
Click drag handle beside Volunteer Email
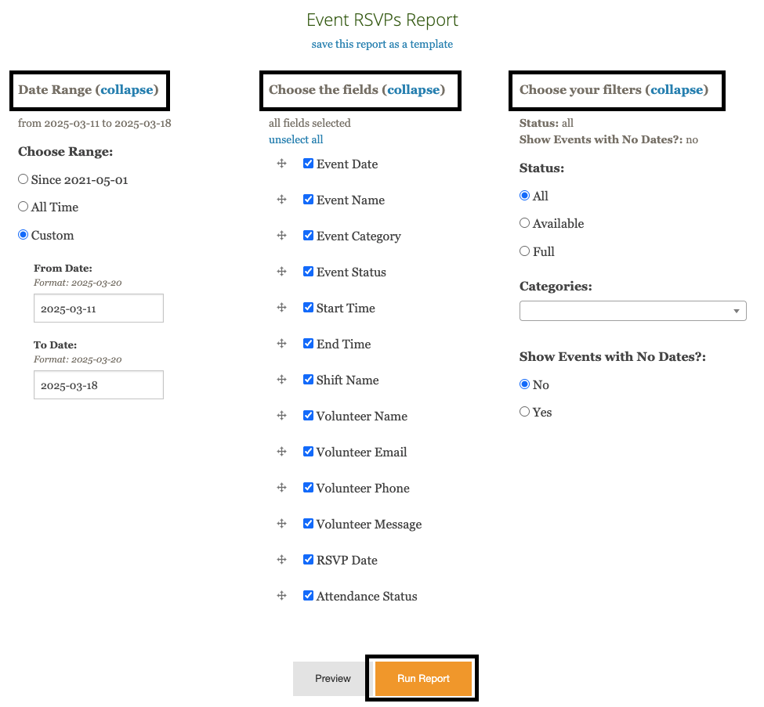coord(281,452)
